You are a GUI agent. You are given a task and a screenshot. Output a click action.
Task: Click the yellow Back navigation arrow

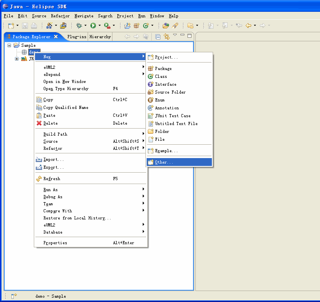[x=248, y=26]
